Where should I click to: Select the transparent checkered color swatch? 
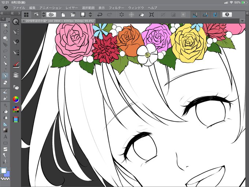(5, 179)
